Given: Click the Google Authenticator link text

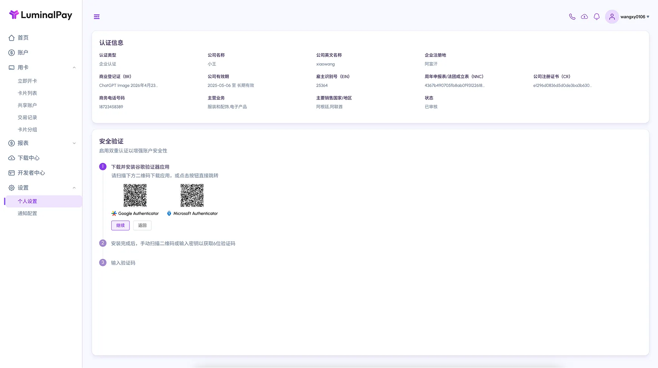Looking at the screenshot, I should (138, 213).
